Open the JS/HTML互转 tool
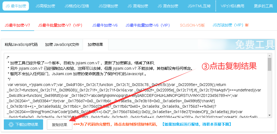 199,6
